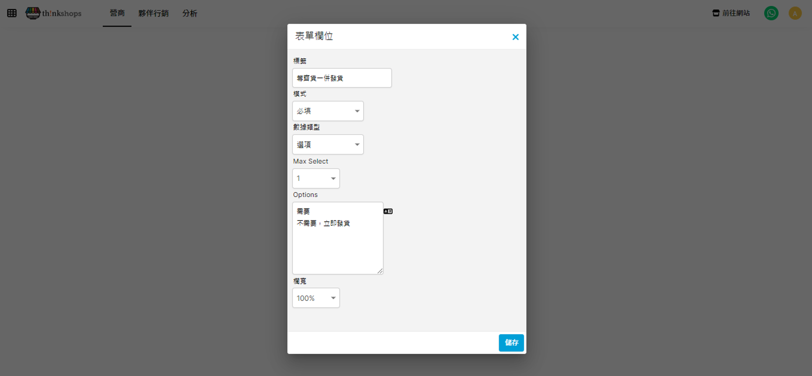
Task: Open the WhatsApp support icon
Action: coord(771,13)
